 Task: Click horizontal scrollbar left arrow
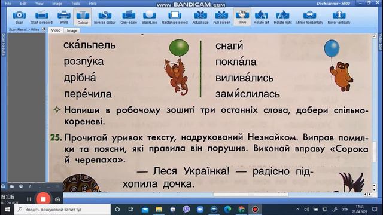pos(366,194)
